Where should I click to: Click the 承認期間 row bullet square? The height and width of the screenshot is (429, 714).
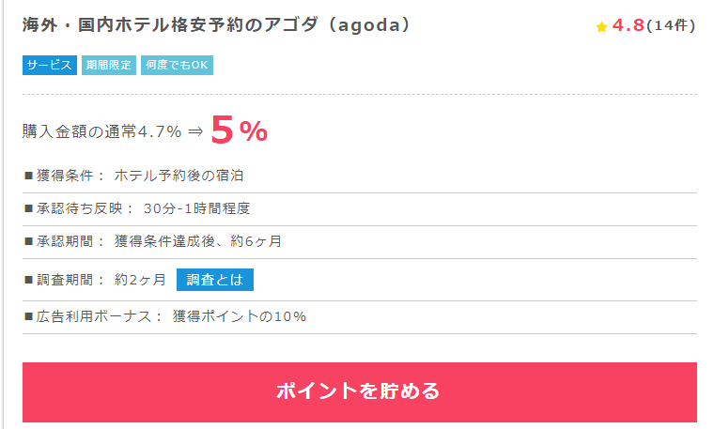coord(28,241)
